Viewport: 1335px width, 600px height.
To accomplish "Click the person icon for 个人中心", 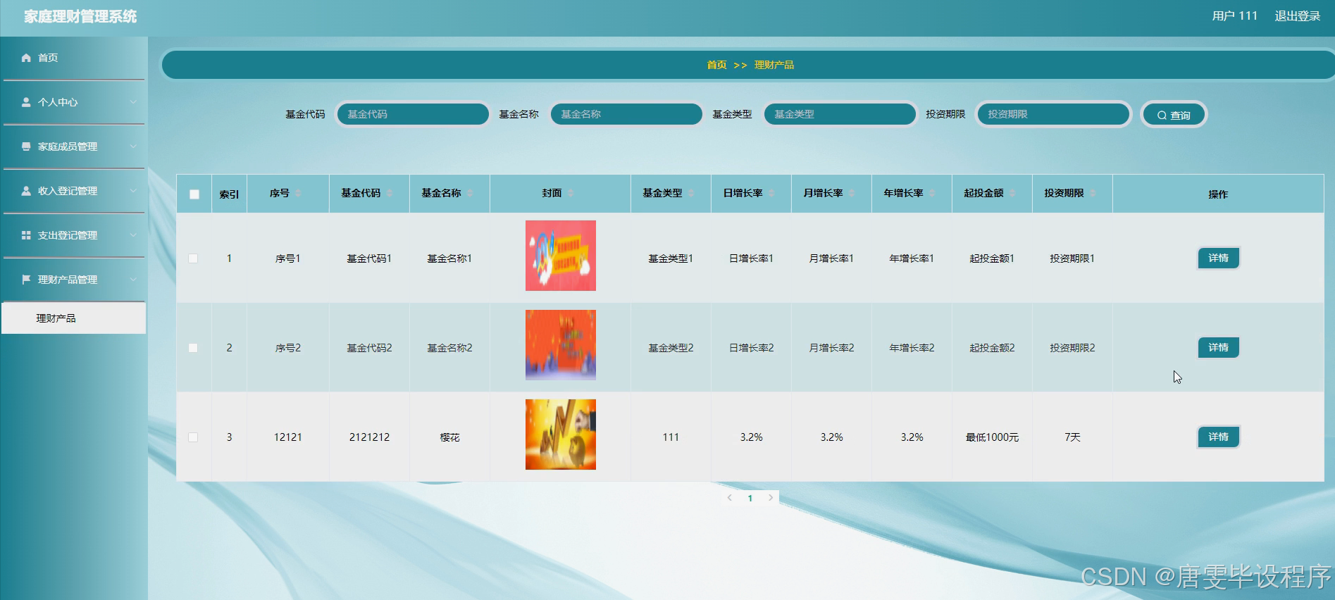I will [x=26, y=102].
